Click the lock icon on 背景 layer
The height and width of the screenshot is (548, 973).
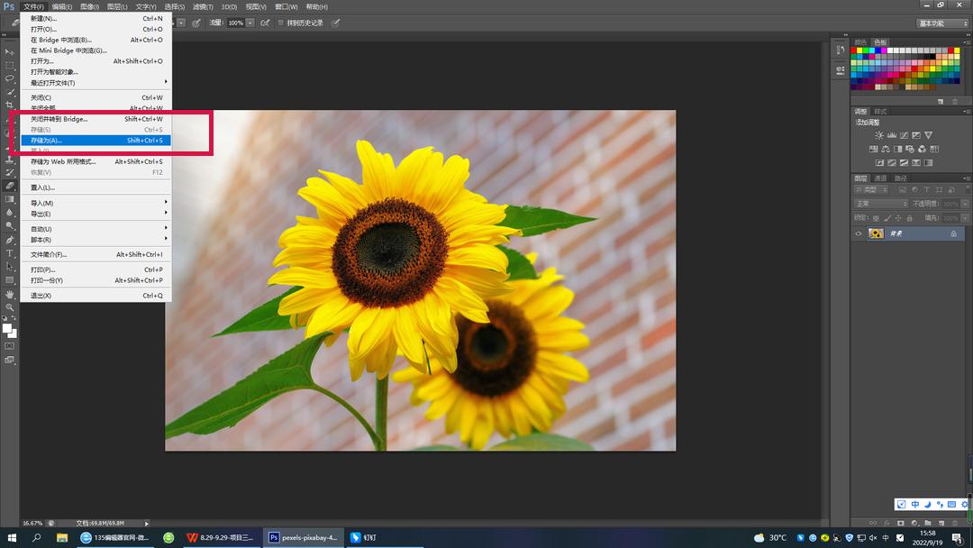coord(953,233)
